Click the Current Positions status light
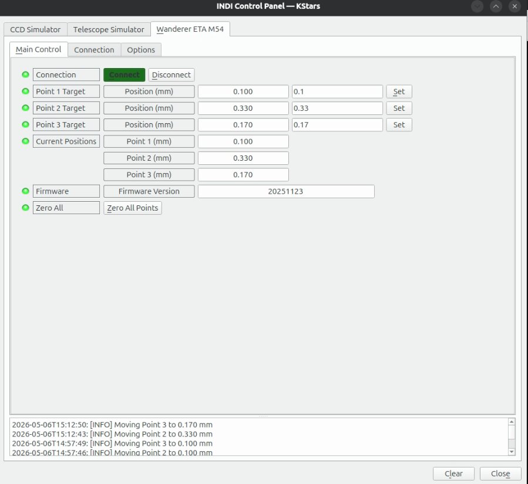 pyautogui.click(x=25, y=141)
